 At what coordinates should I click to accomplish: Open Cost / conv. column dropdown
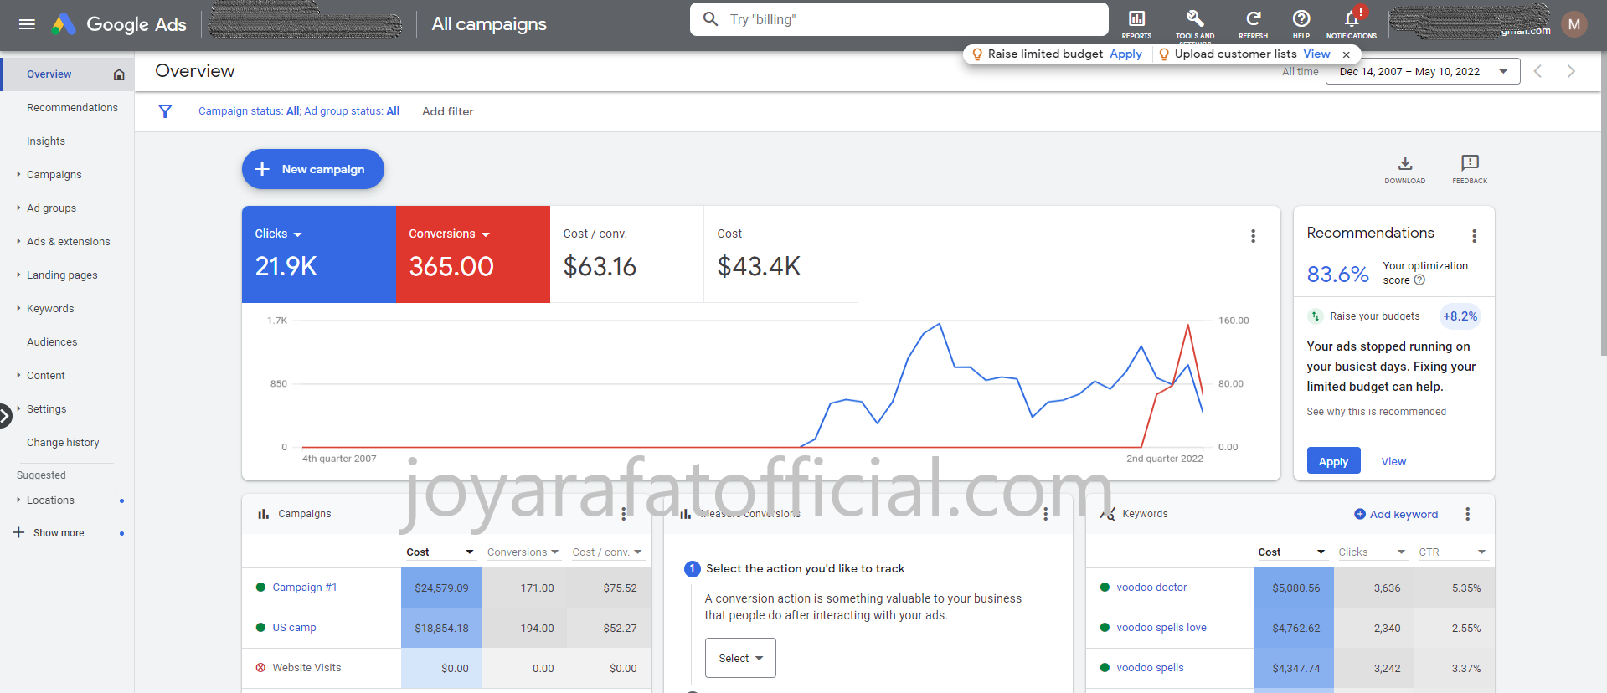(x=607, y=552)
